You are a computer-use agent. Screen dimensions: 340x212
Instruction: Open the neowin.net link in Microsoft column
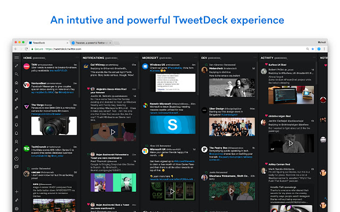(x=164, y=113)
